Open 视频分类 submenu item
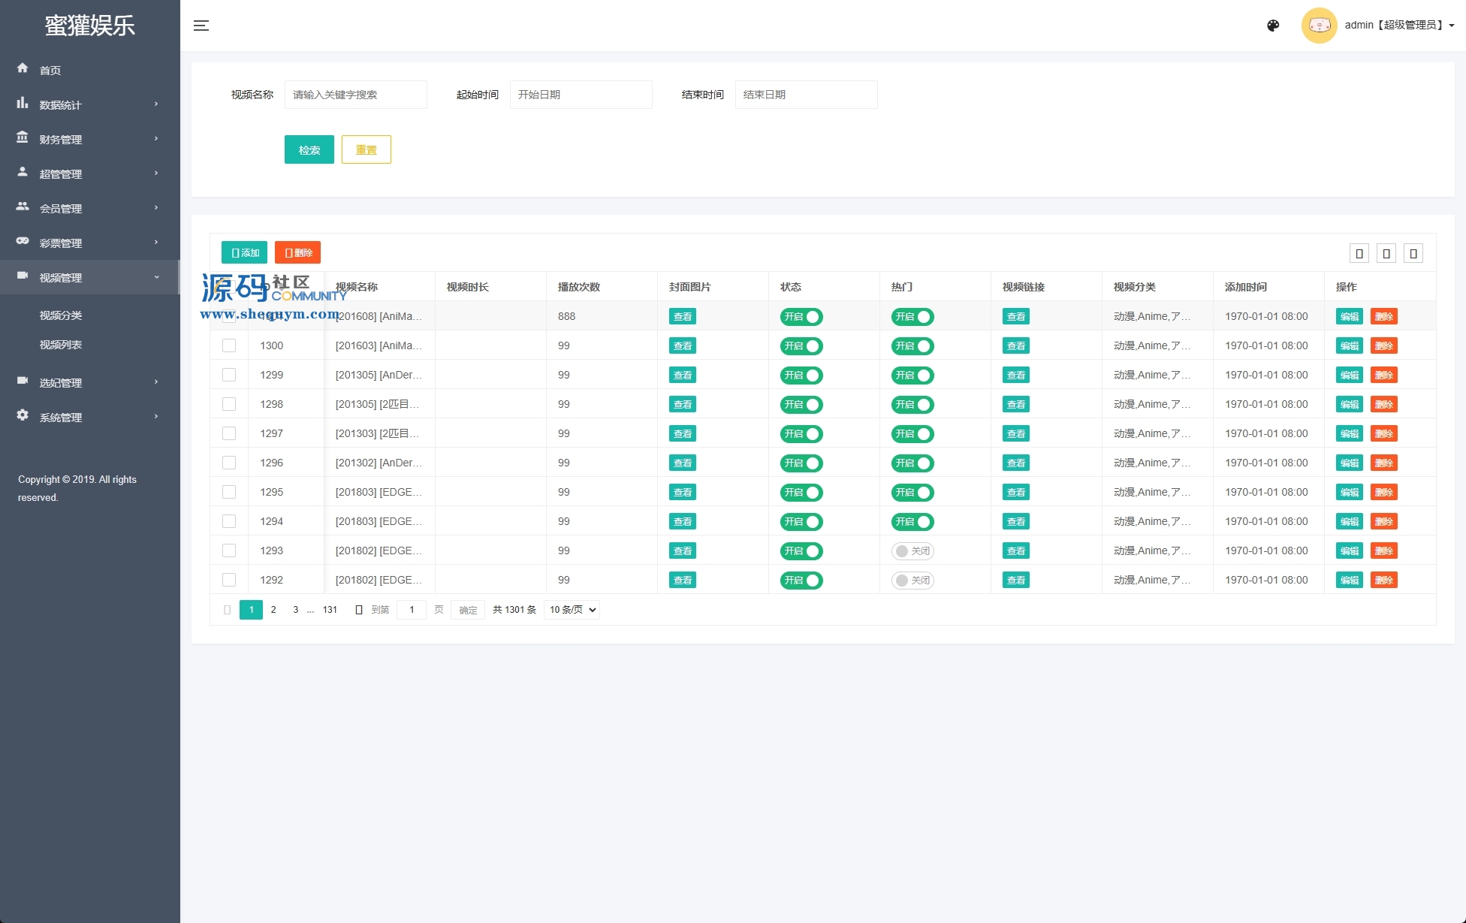 [61, 315]
